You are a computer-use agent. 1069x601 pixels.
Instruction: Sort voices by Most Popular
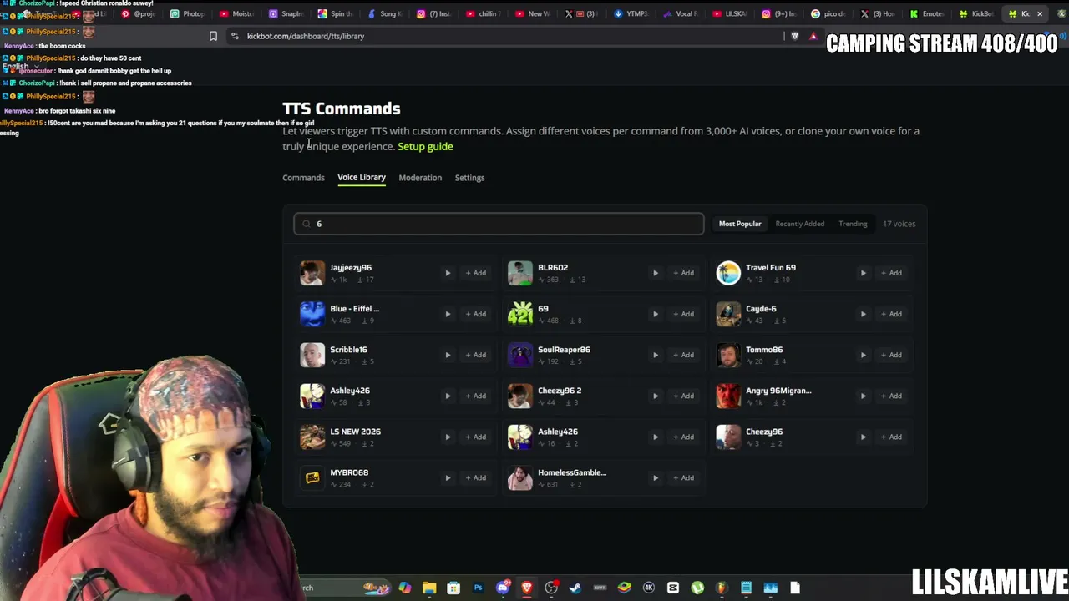740,224
